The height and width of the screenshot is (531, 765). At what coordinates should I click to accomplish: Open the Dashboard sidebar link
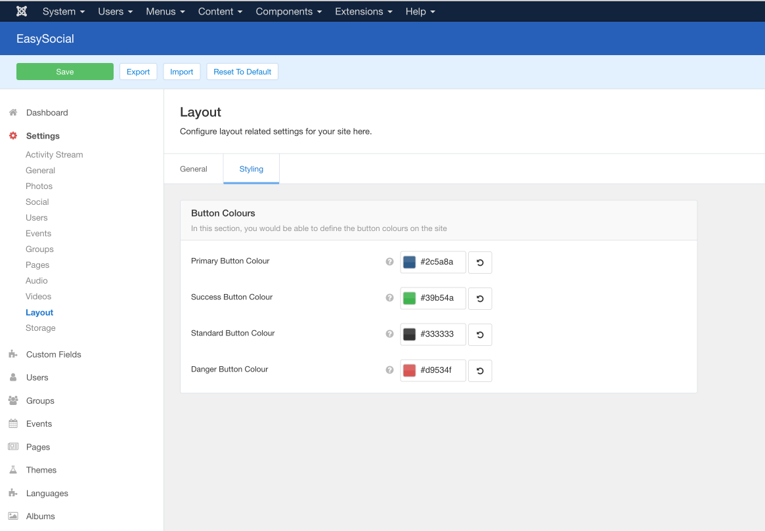[x=47, y=113]
